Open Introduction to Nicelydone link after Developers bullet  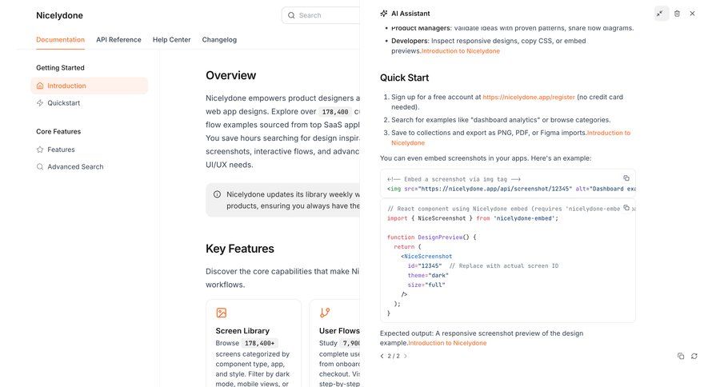click(x=461, y=51)
